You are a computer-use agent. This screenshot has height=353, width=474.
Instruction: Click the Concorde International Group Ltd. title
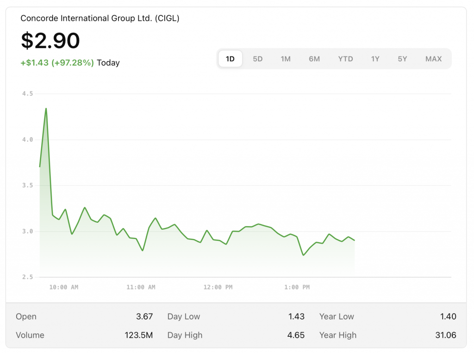pyautogui.click(x=100, y=19)
